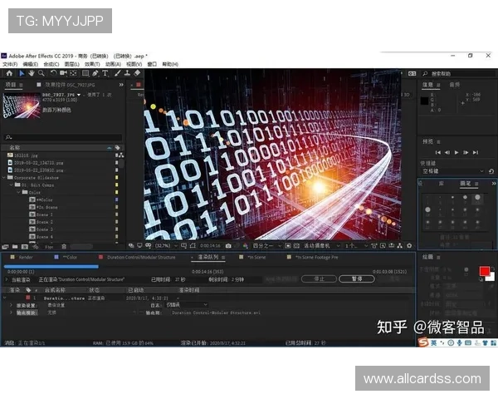Open the render log dropdown

[187, 305]
